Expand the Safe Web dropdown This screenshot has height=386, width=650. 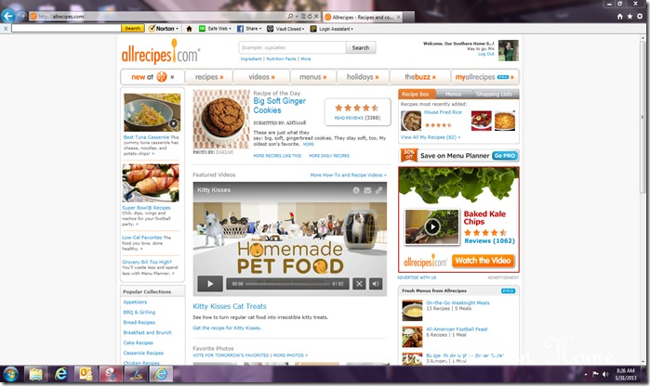point(230,29)
